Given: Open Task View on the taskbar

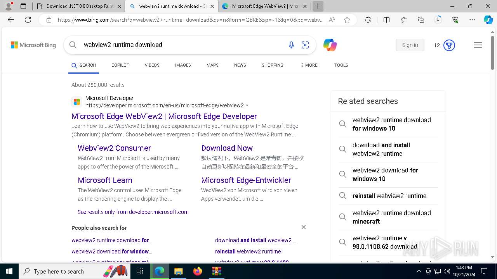Looking at the screenshot, I should 140,271.
